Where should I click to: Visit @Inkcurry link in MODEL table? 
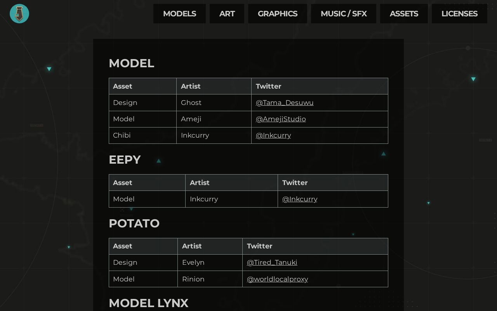273,135
